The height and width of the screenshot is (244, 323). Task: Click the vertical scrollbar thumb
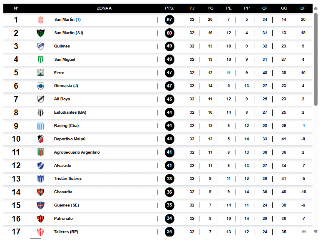[316, 60]
